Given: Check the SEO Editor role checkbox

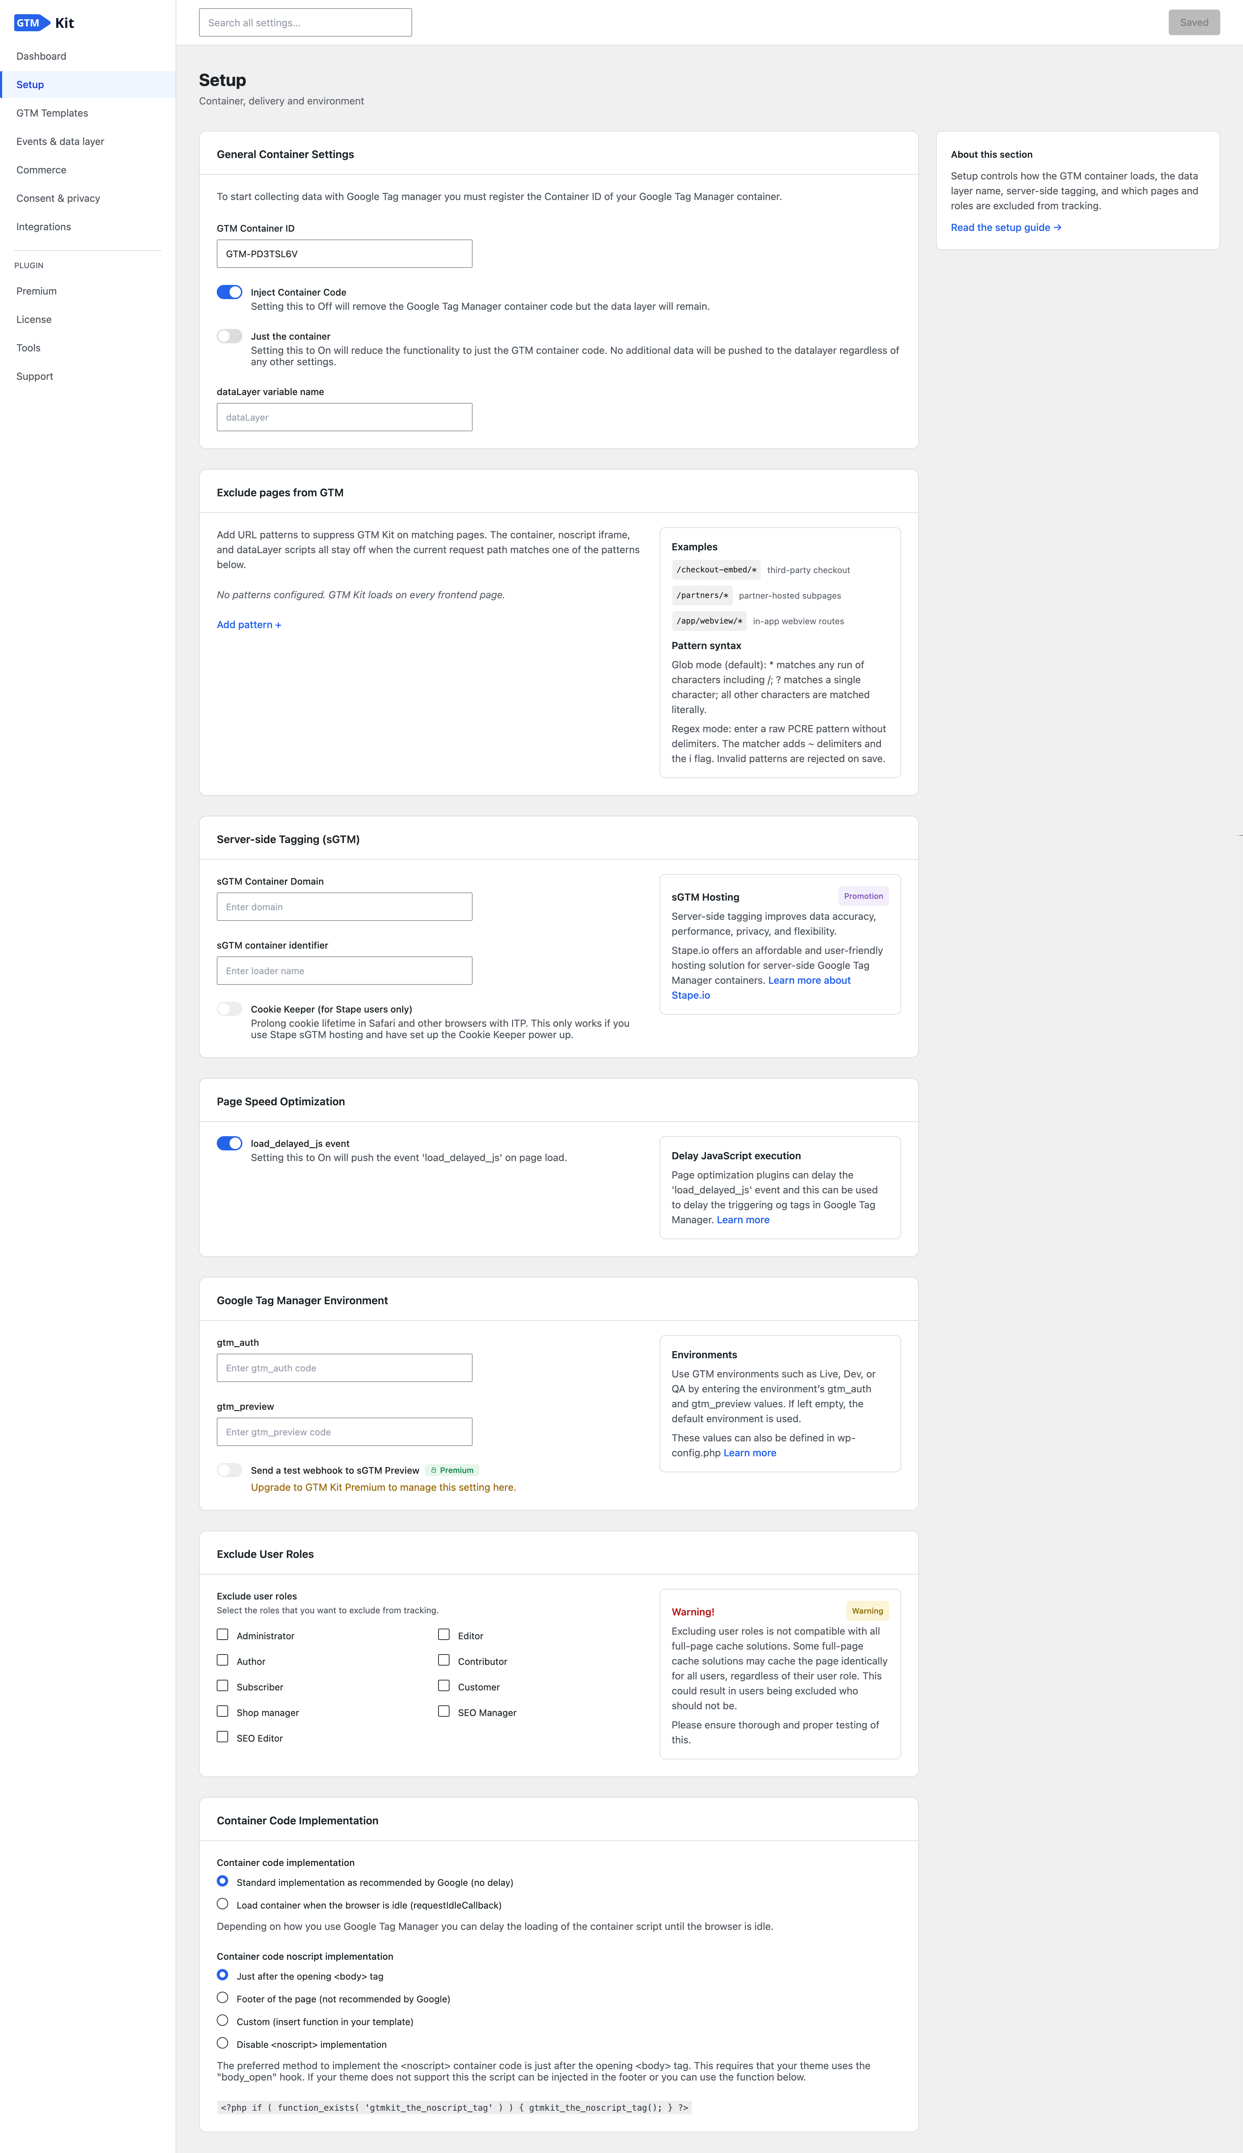Looking at the screenshot, I should [x=223, y=1737].
